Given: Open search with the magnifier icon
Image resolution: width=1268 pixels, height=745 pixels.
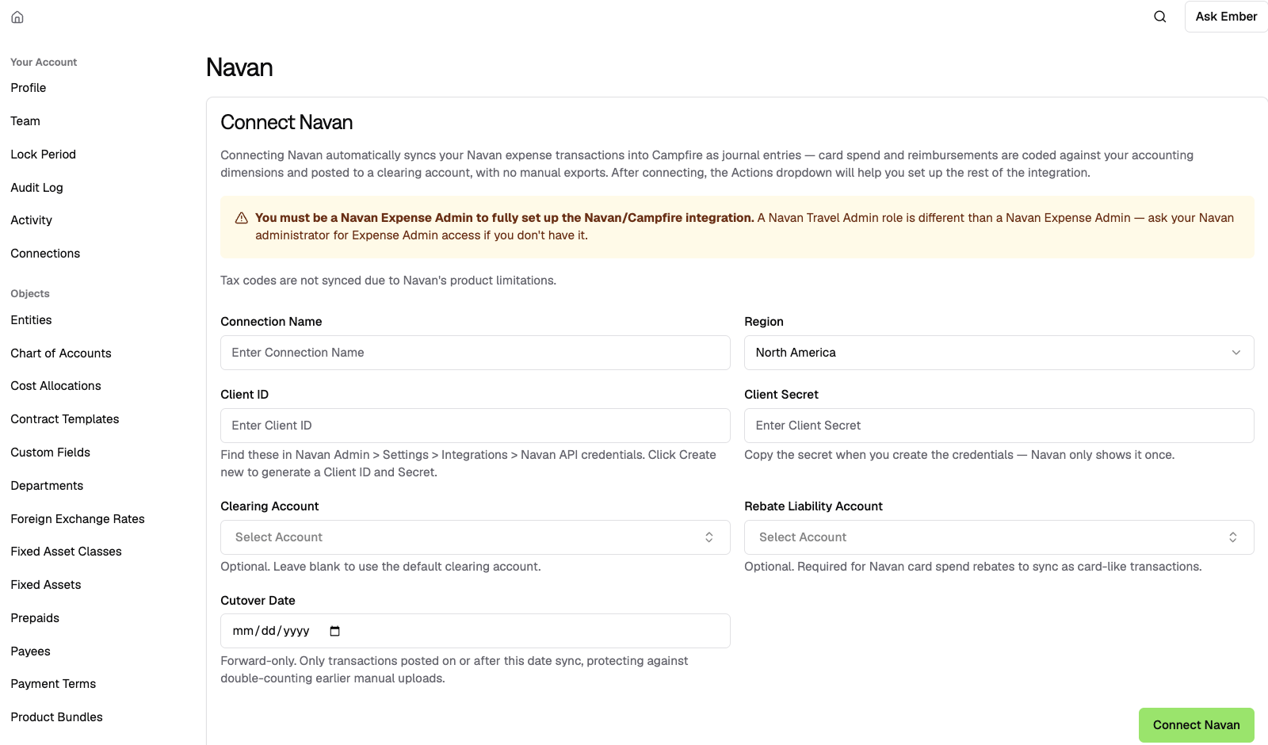Looking at the screenshot, I should tap(1160, 17).
